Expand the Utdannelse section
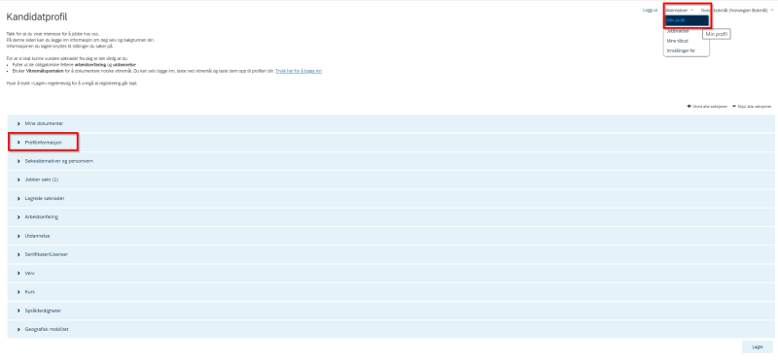Viewport: 778px width, 360px height. pos(391,236)
